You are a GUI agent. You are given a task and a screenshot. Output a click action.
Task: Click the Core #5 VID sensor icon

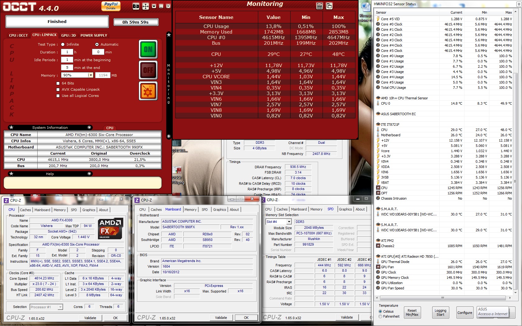(x=378, y=19)
